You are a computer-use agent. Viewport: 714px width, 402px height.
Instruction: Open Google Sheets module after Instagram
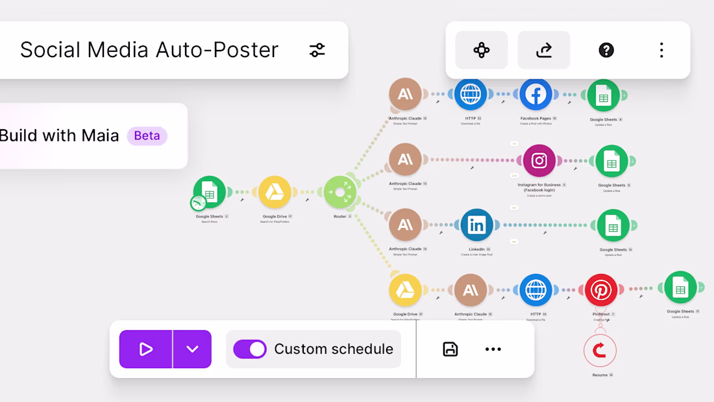611,161
